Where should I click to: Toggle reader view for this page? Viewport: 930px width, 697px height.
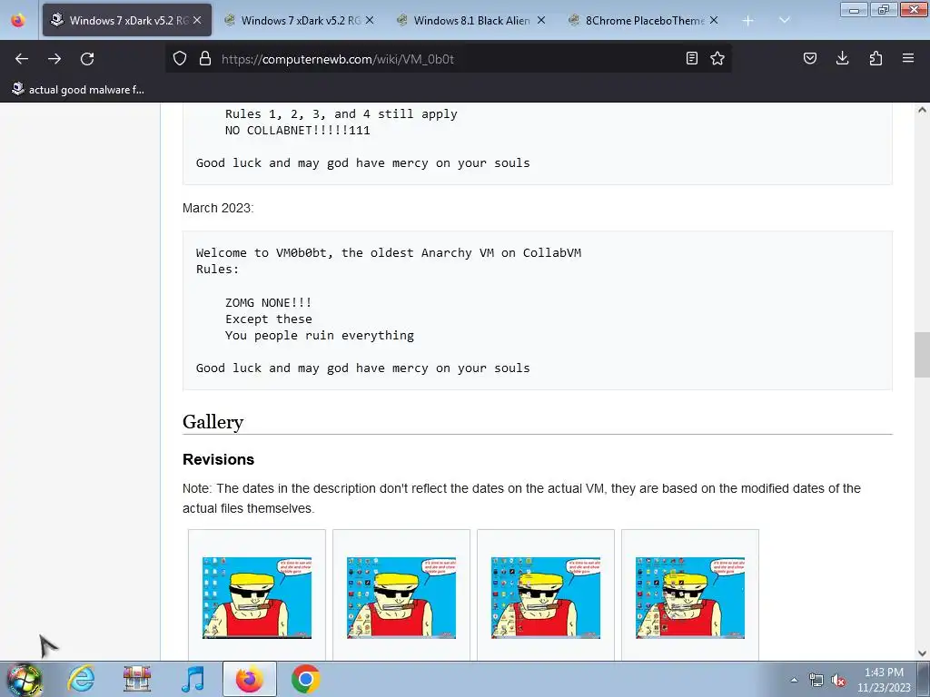tap(691, 58)
